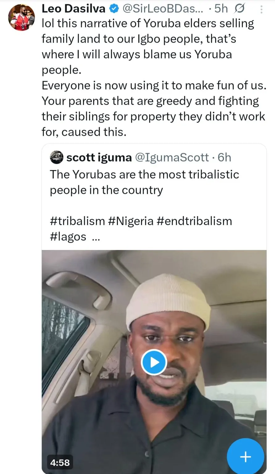This screenshot has height=474, width=275.
Task: Open the @IgumaScott handle
Action: [x=172, y=157]
